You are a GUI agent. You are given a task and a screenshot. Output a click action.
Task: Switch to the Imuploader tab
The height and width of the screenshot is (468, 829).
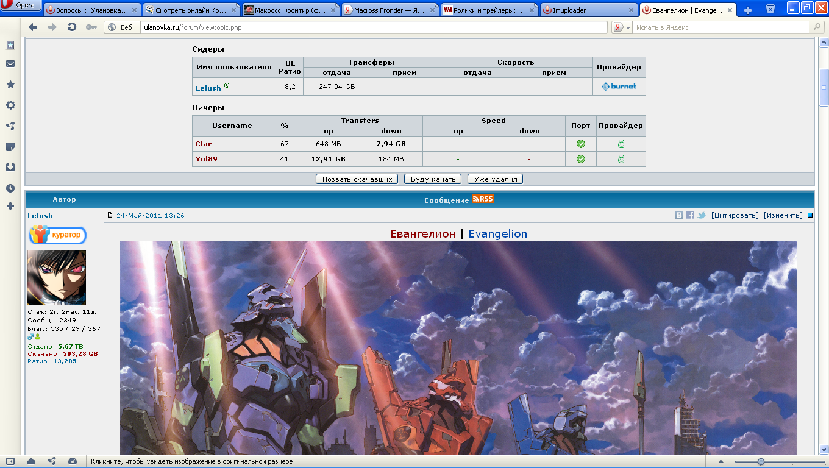(x=589, y=10)
